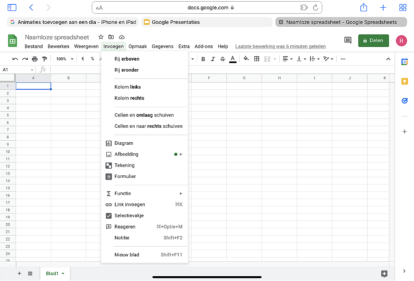Click the Print icon in the toolbar
This screenshot has height=281, width=414.
(35, 59)
